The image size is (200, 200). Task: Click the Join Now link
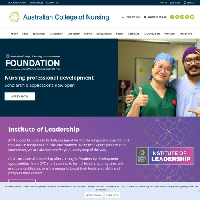(175, 2)
